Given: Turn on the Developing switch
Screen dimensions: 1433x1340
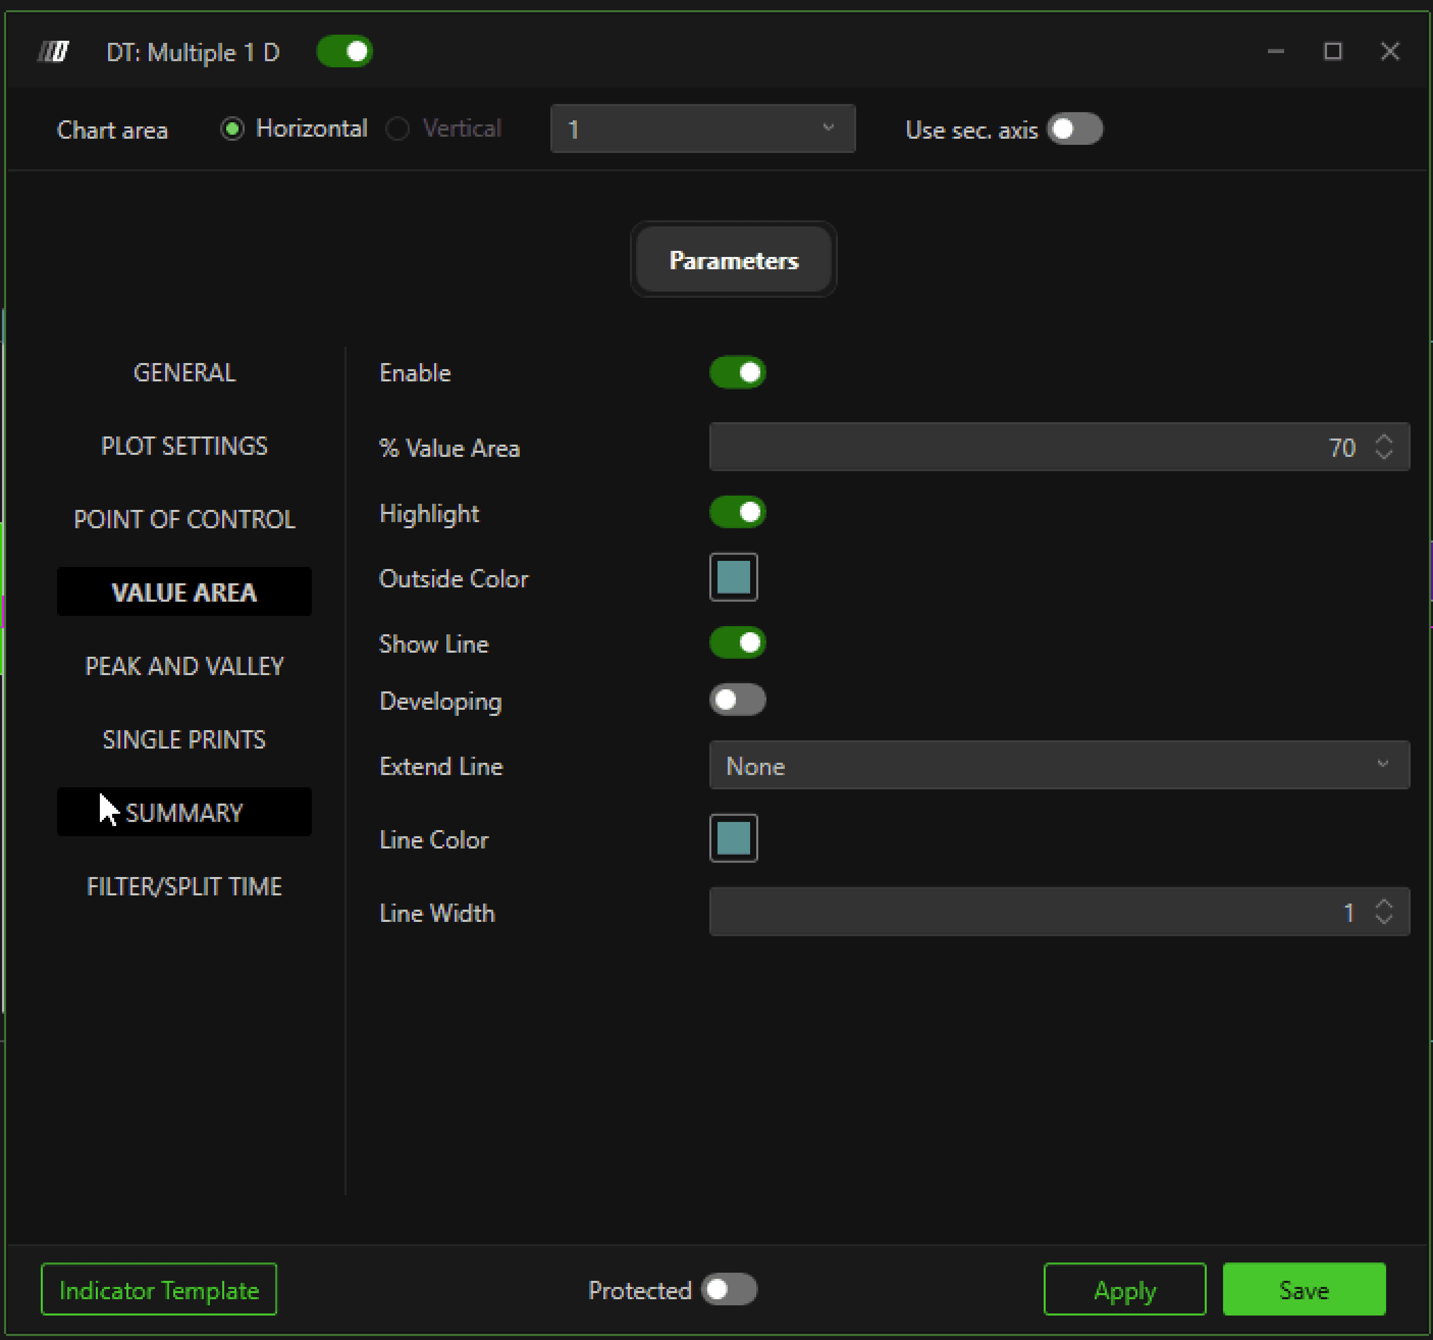Looking at the screenshot, I should click(x=737, y=700).
